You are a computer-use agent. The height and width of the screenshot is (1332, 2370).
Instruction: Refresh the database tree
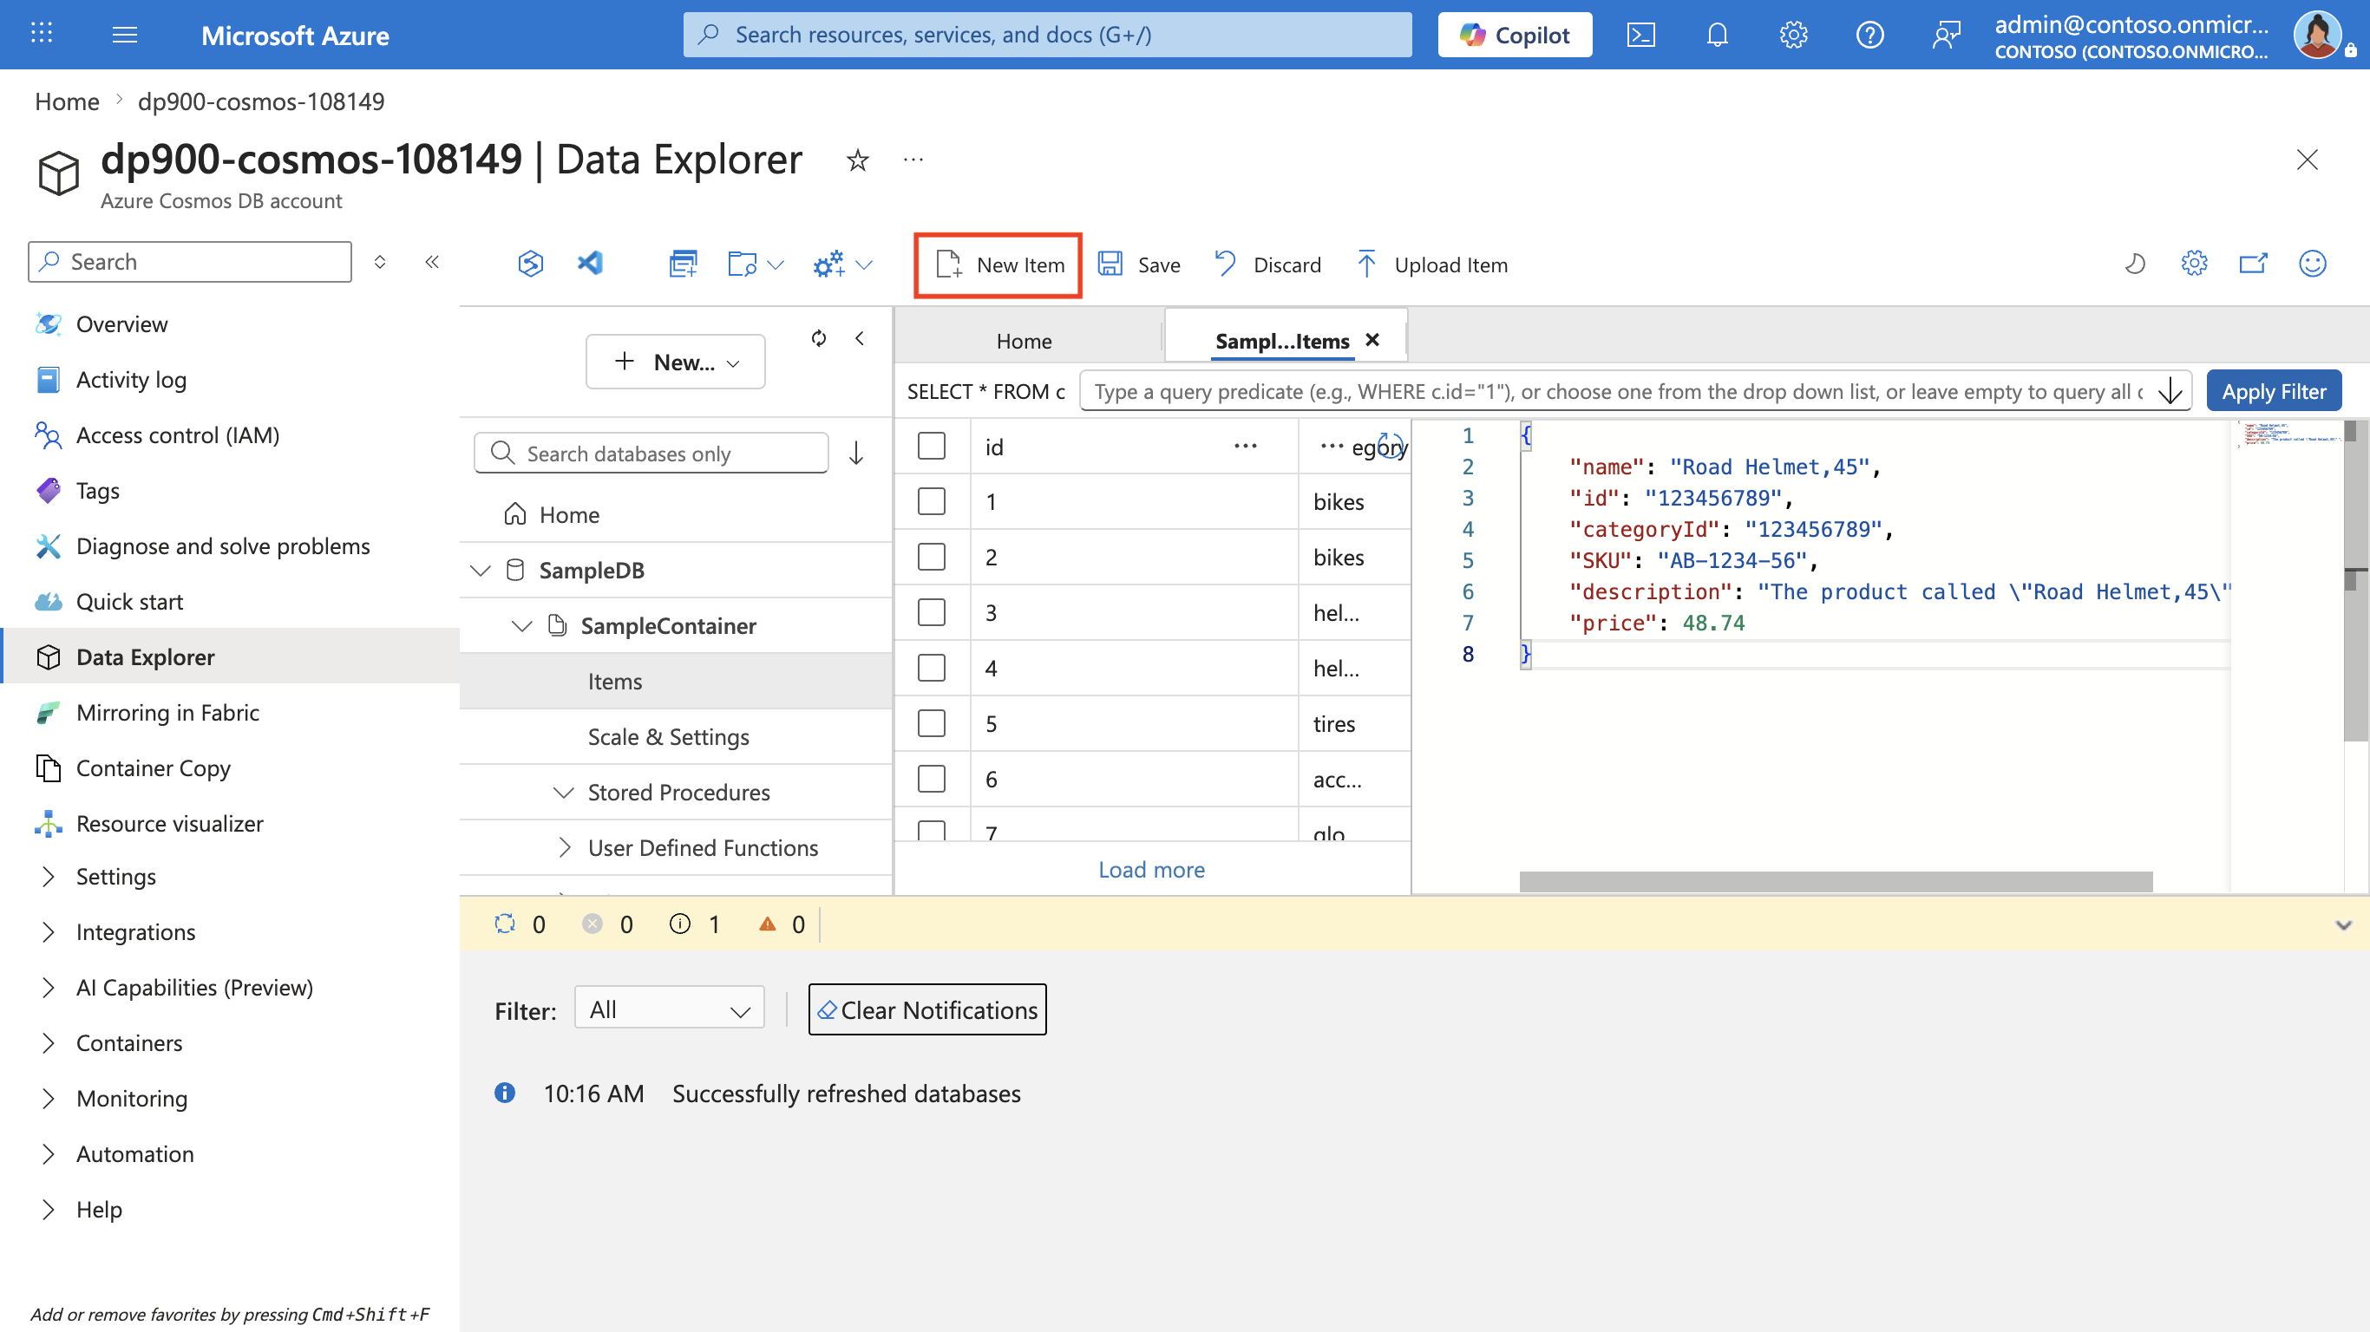point(819,338)
